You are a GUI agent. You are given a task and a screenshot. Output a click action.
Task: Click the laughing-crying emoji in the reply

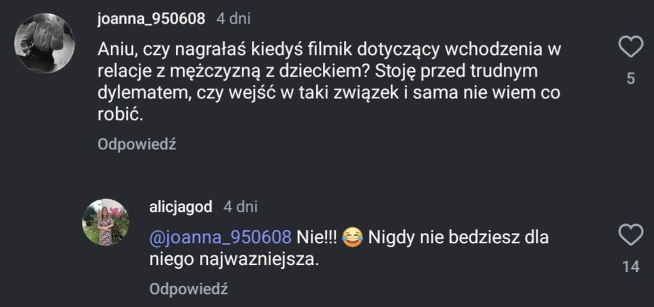click(352, 237)
